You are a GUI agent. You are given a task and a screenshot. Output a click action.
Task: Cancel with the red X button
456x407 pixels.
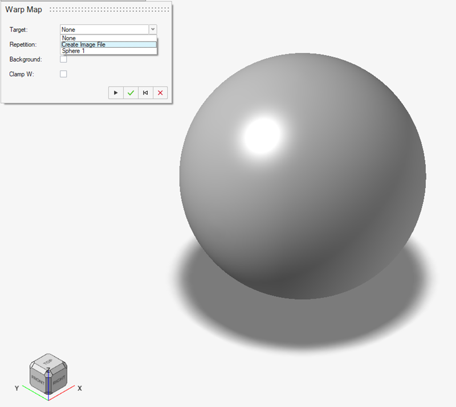tap(160, 93)
